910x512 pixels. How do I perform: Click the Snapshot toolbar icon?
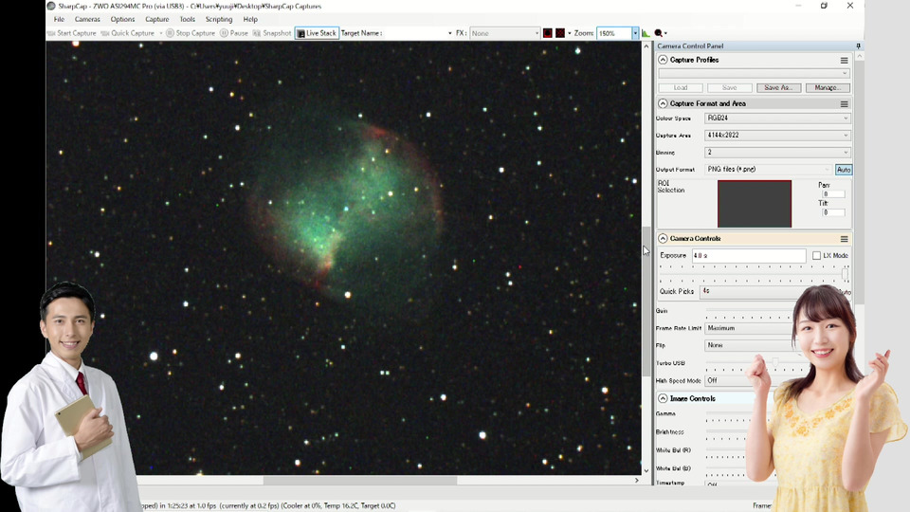(271, 33)
